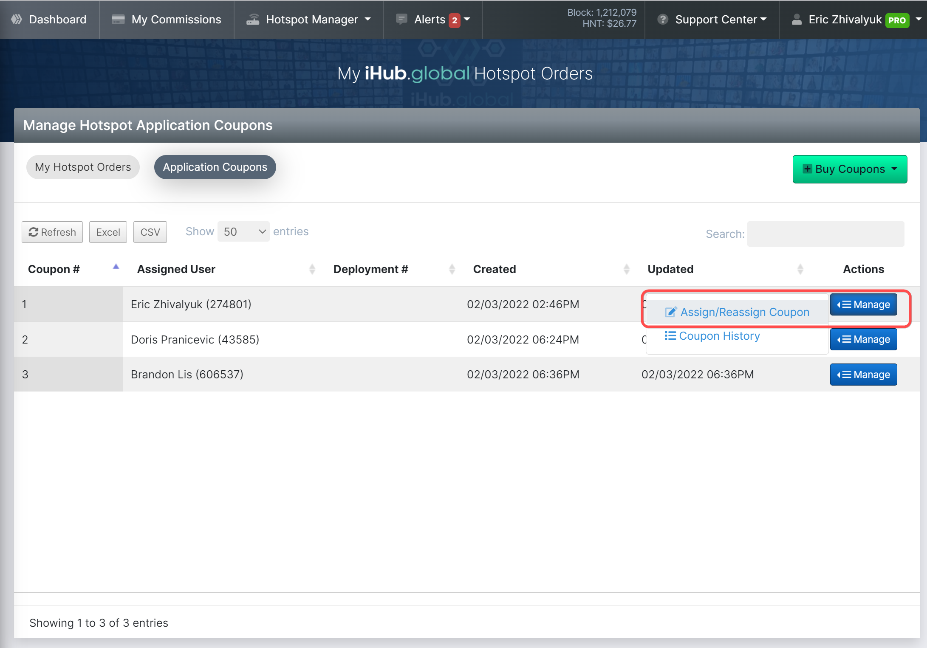Click the green PRO badge
927x648 pixels.
tap(897, 20)
